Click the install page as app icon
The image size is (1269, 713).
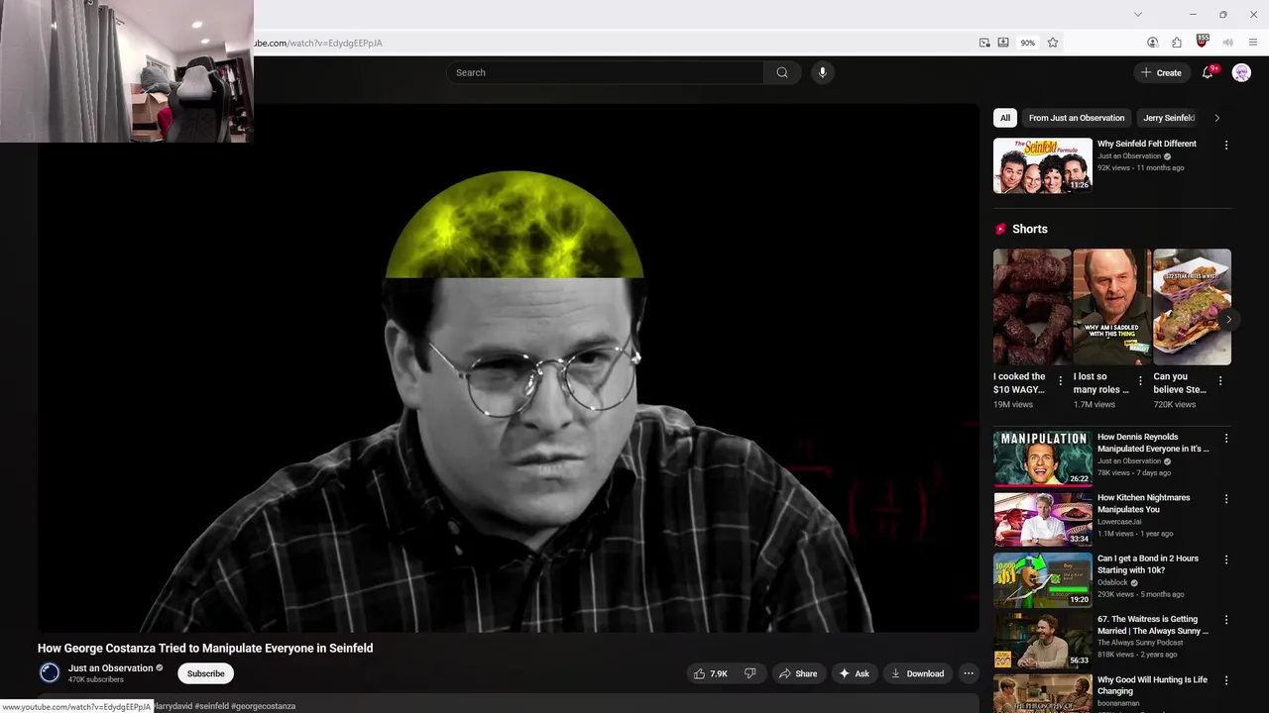pyautogui.click(x=1003, y=43)
